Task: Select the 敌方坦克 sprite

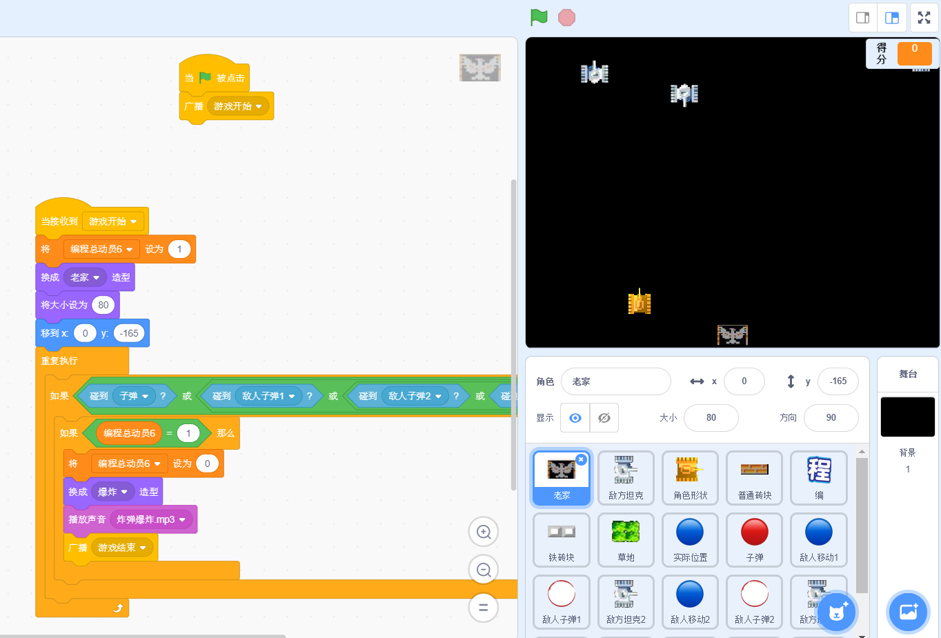Action: (x=626, y=477)
